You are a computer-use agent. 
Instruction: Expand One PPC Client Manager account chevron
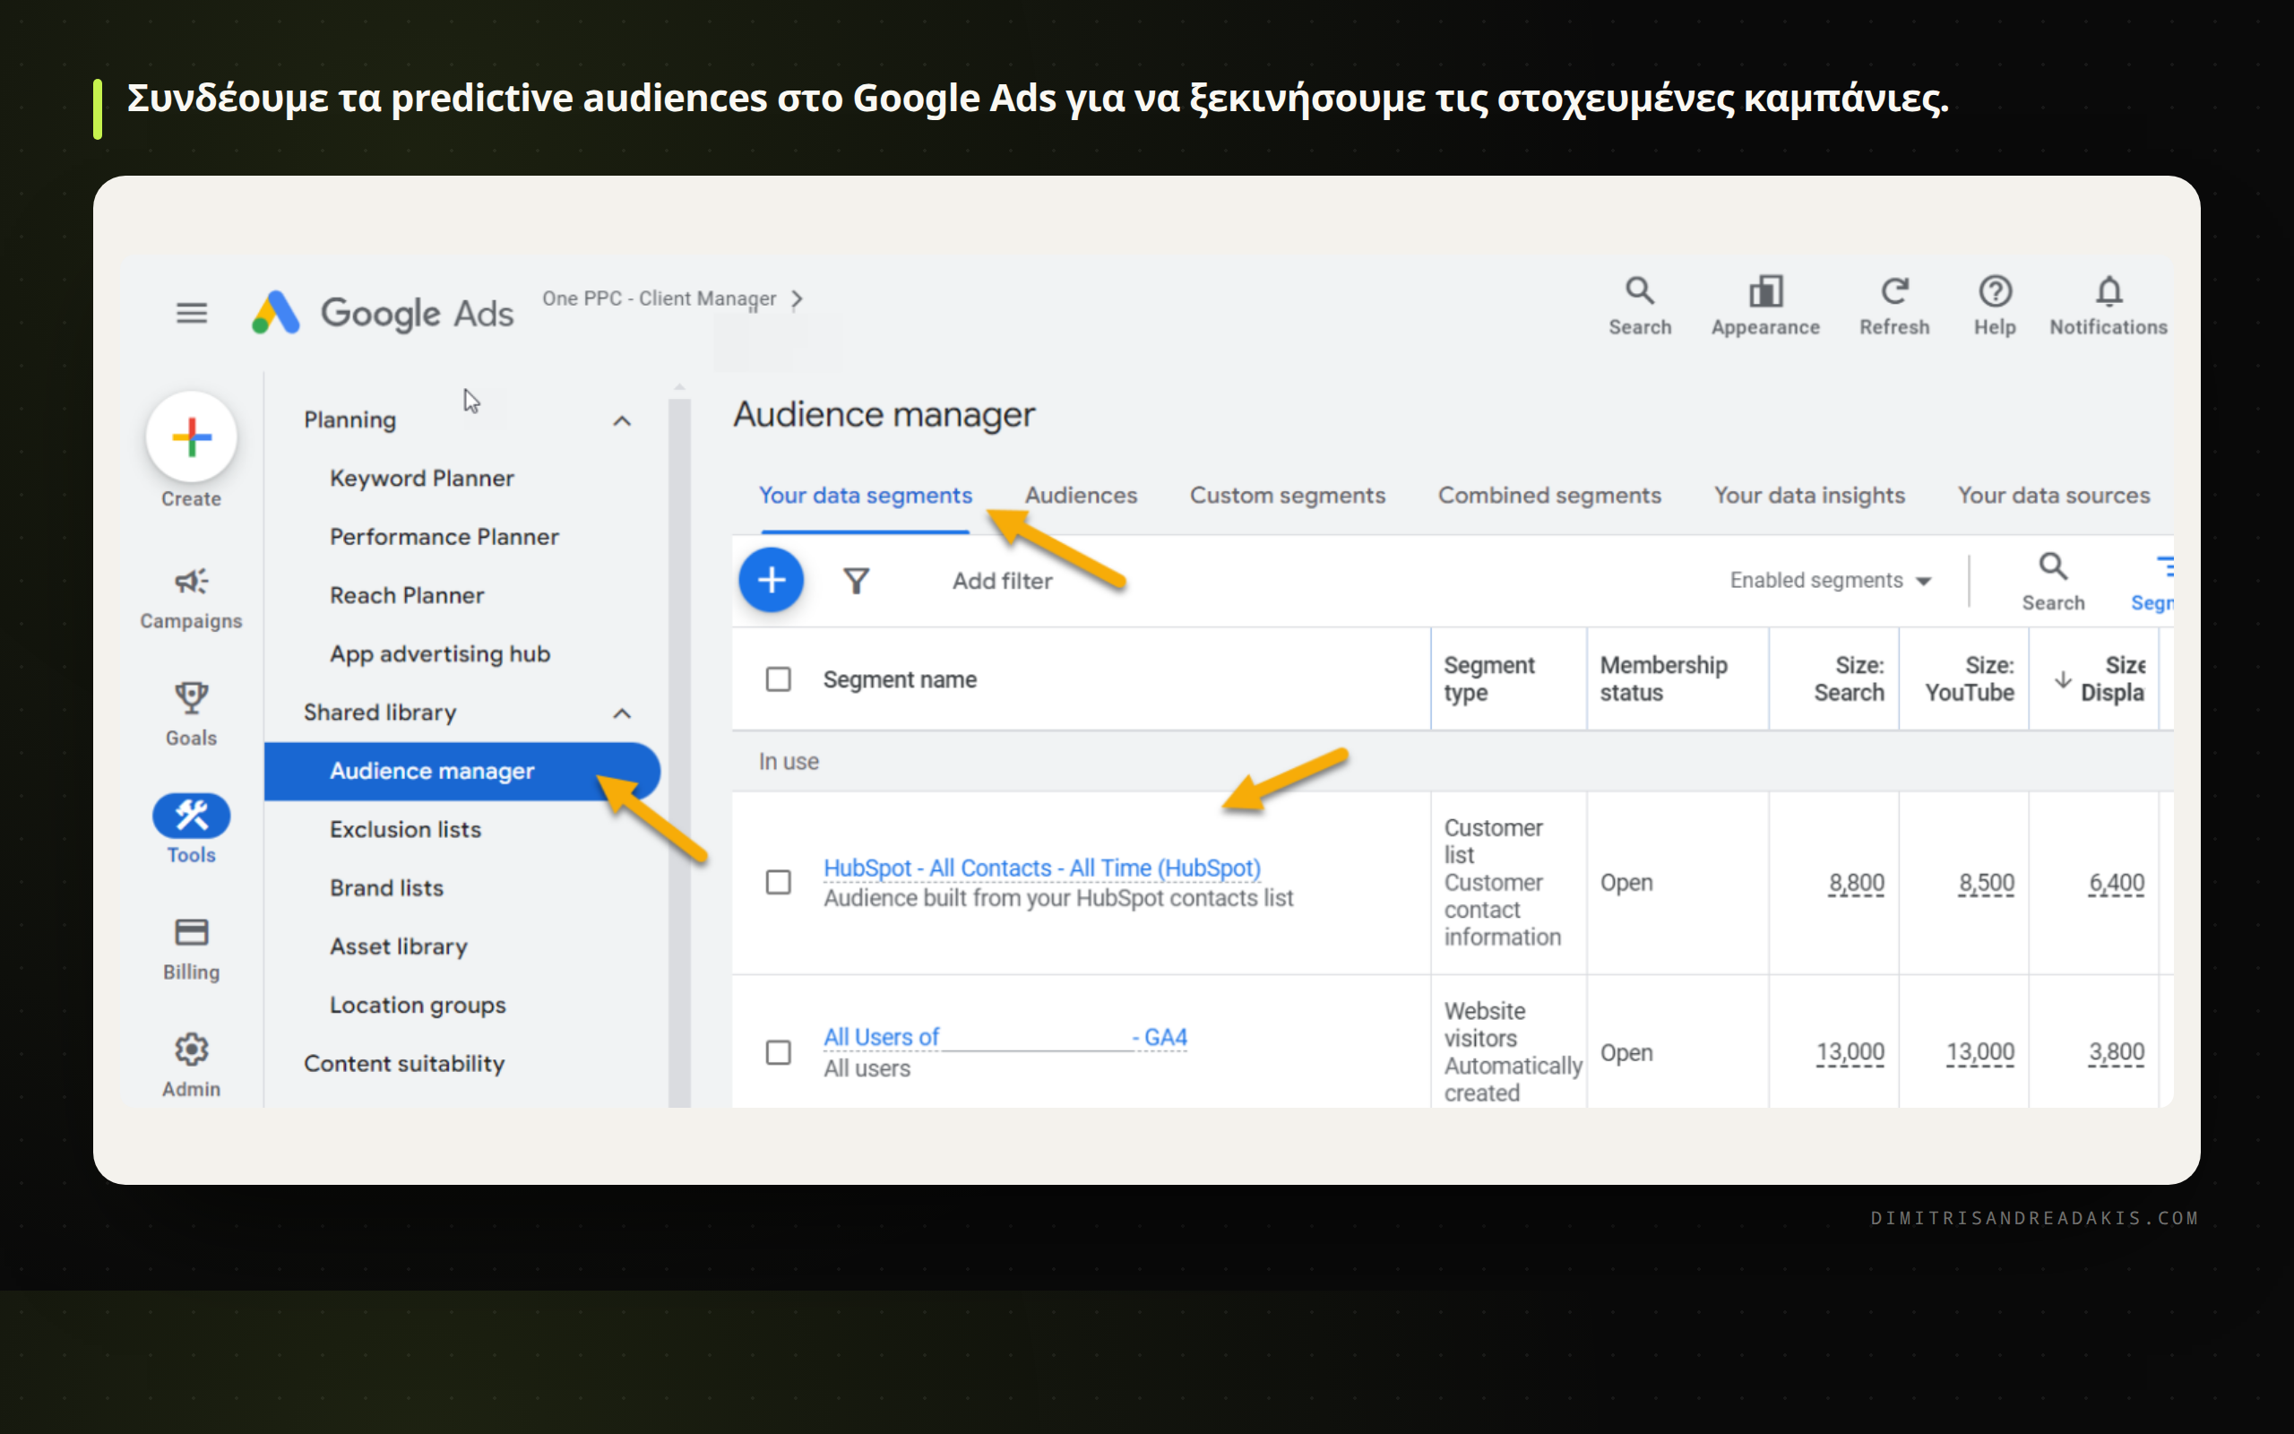(798, 298)
